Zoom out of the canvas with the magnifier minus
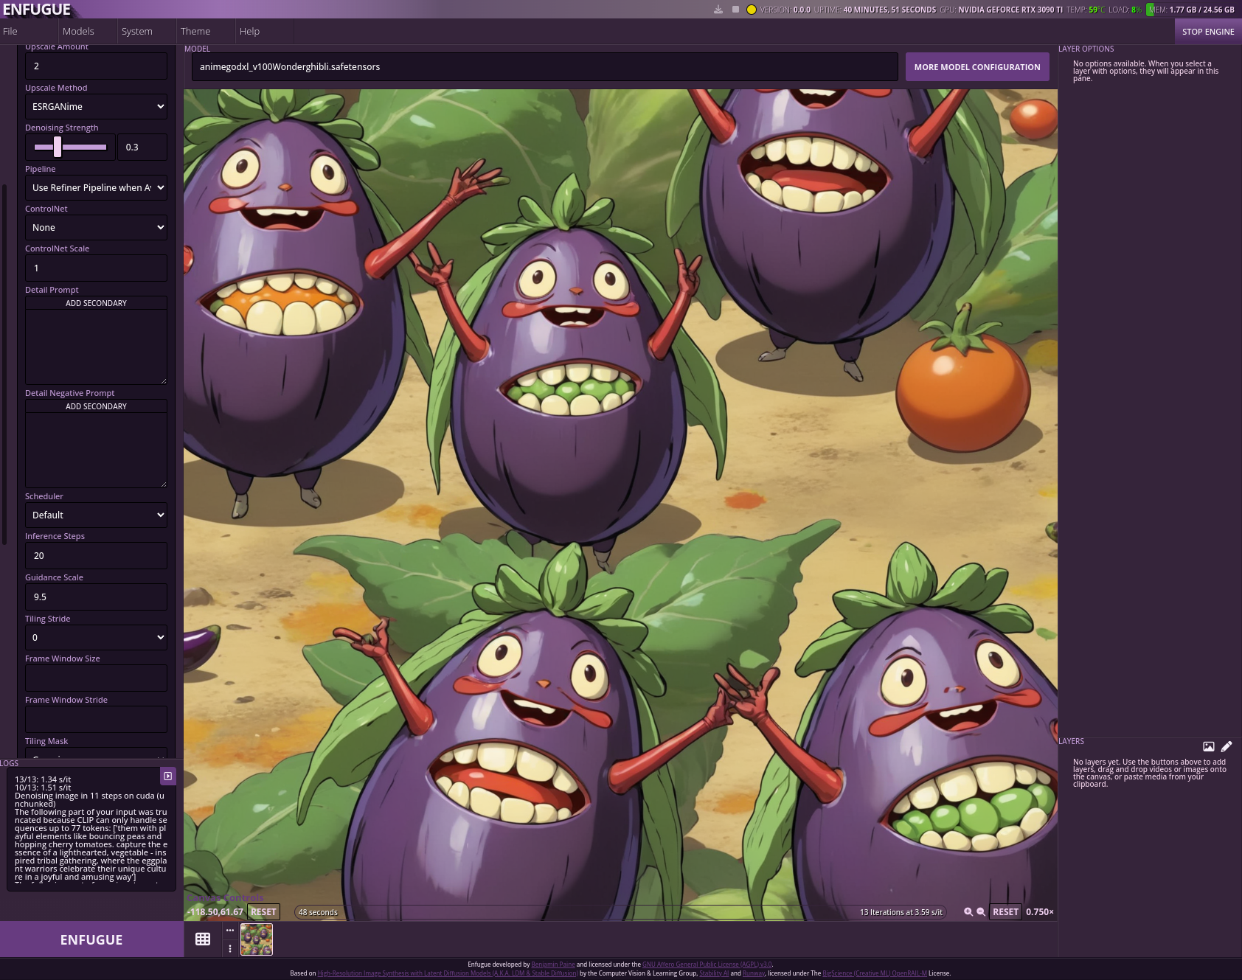 coord(981,912)
